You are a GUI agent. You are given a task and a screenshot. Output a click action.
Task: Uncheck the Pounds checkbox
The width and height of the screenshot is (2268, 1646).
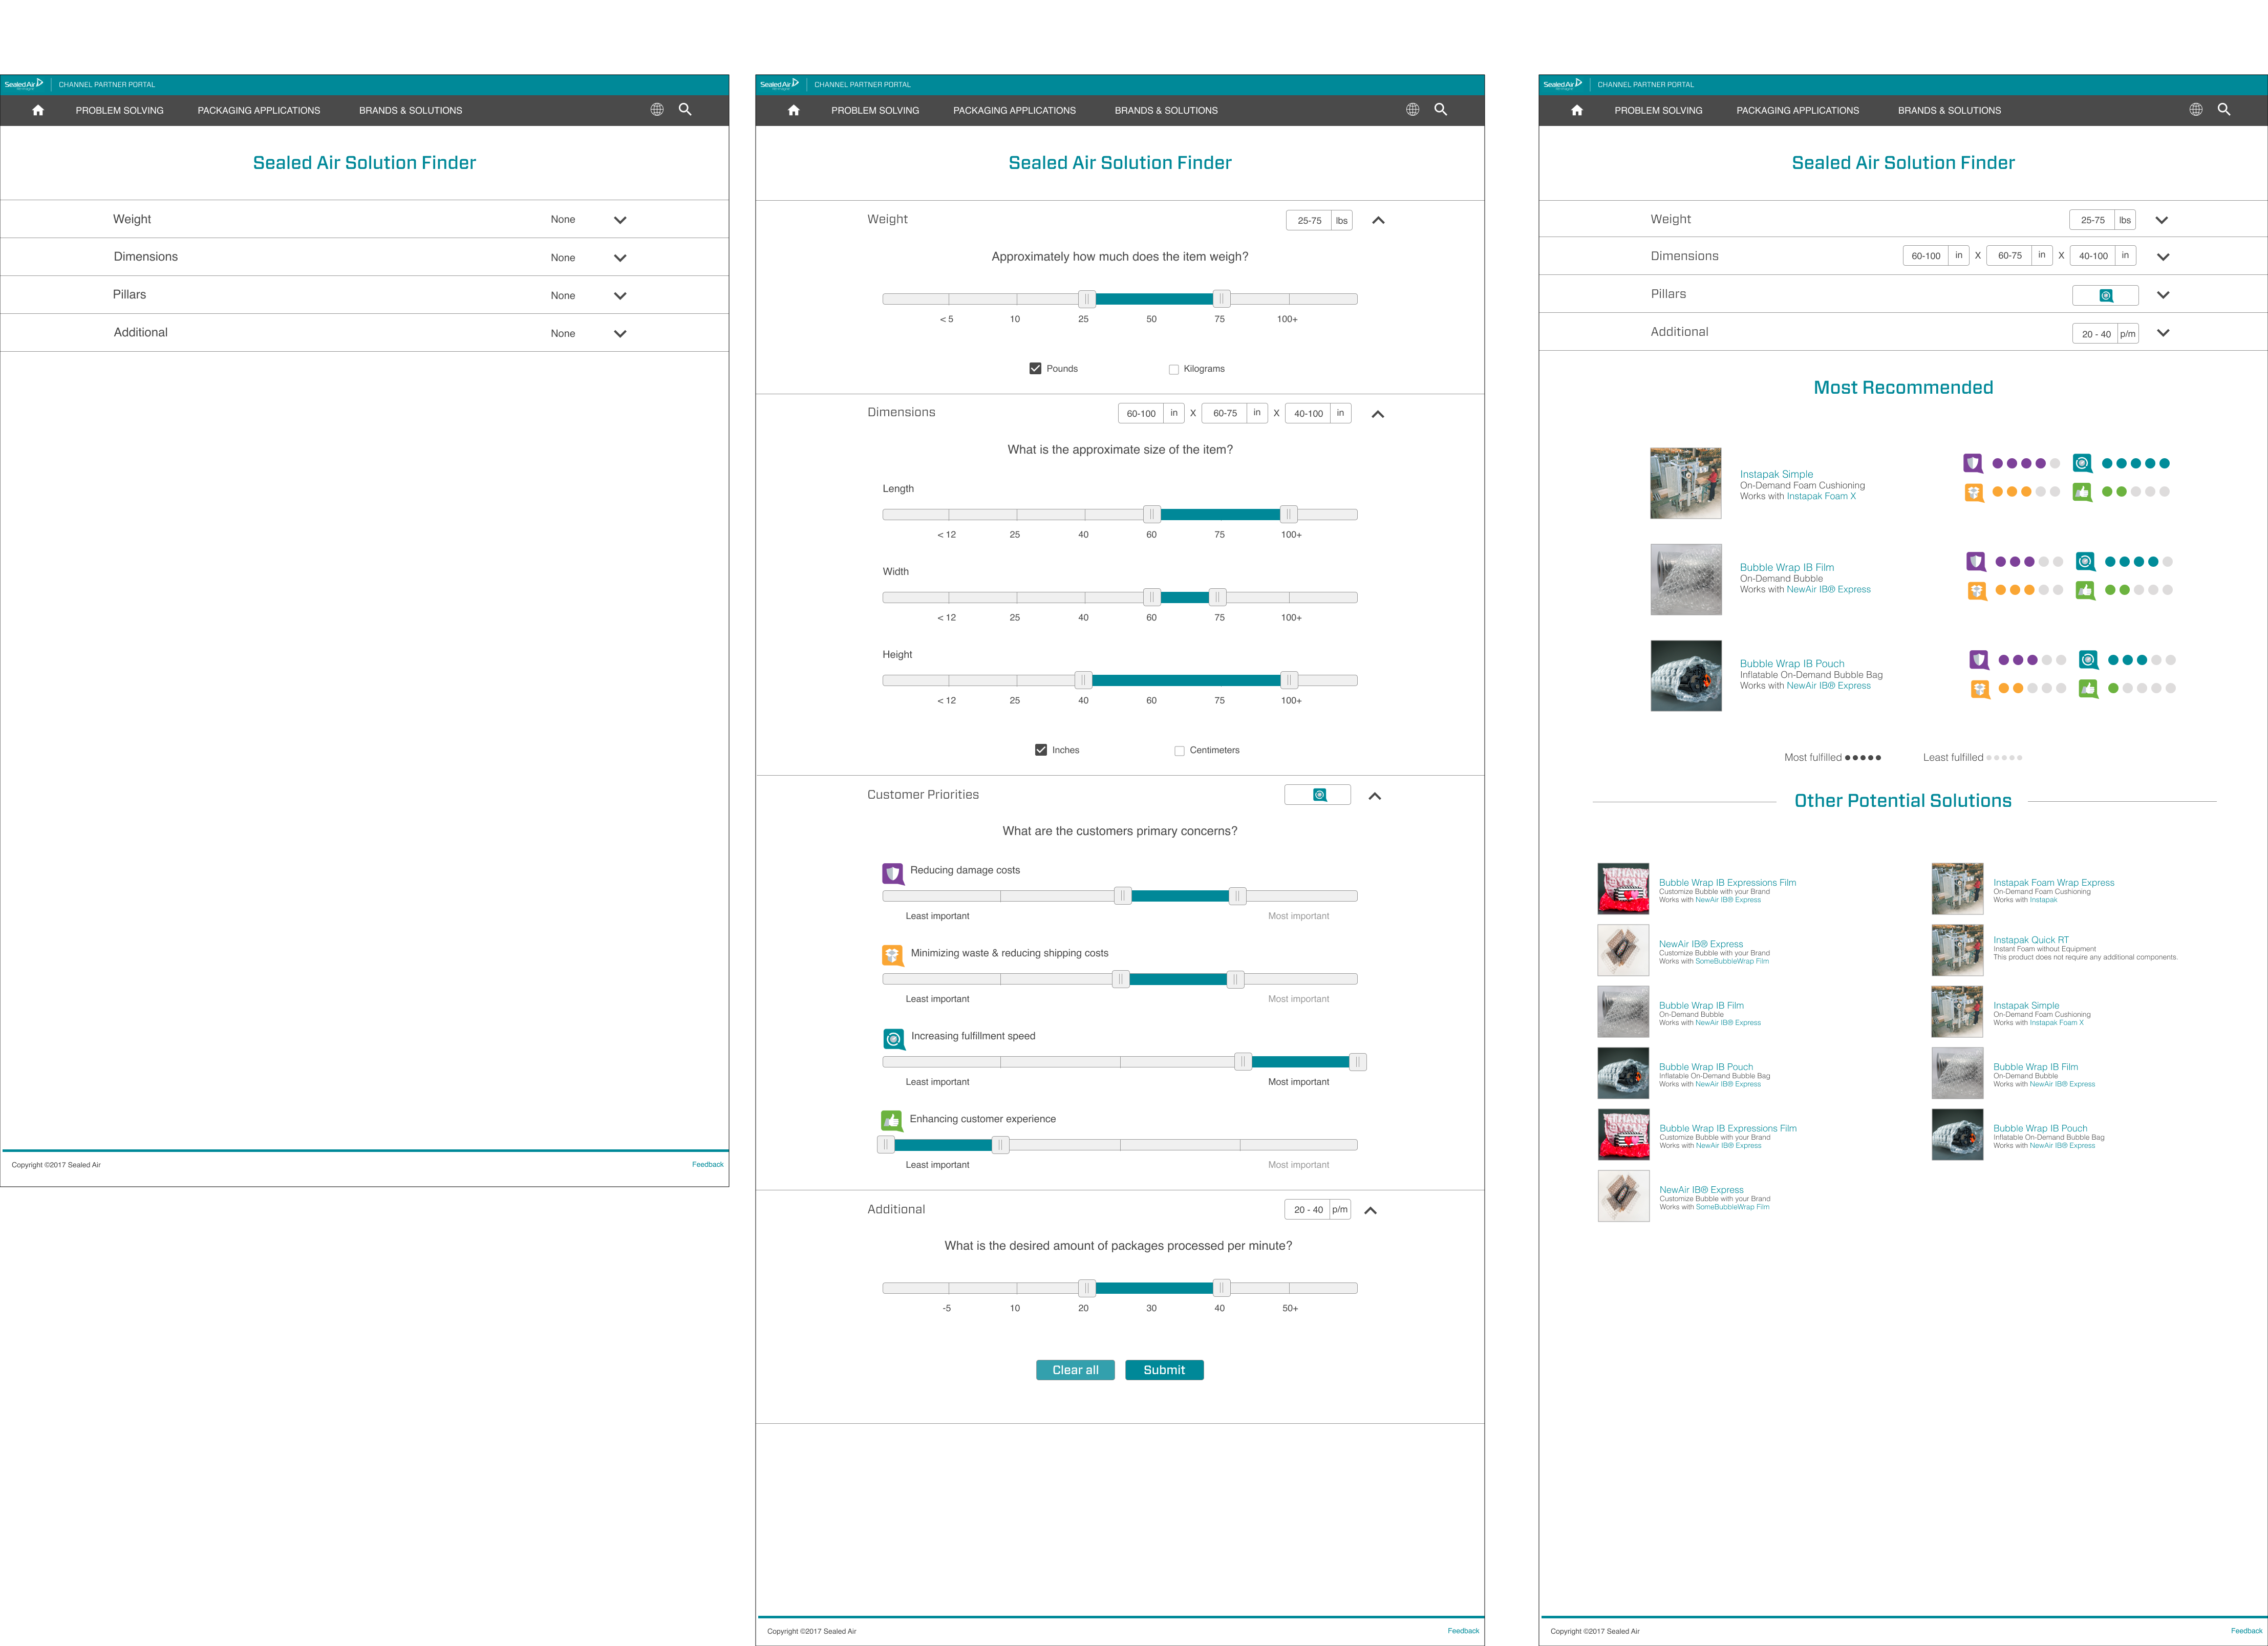[1035, 369]
